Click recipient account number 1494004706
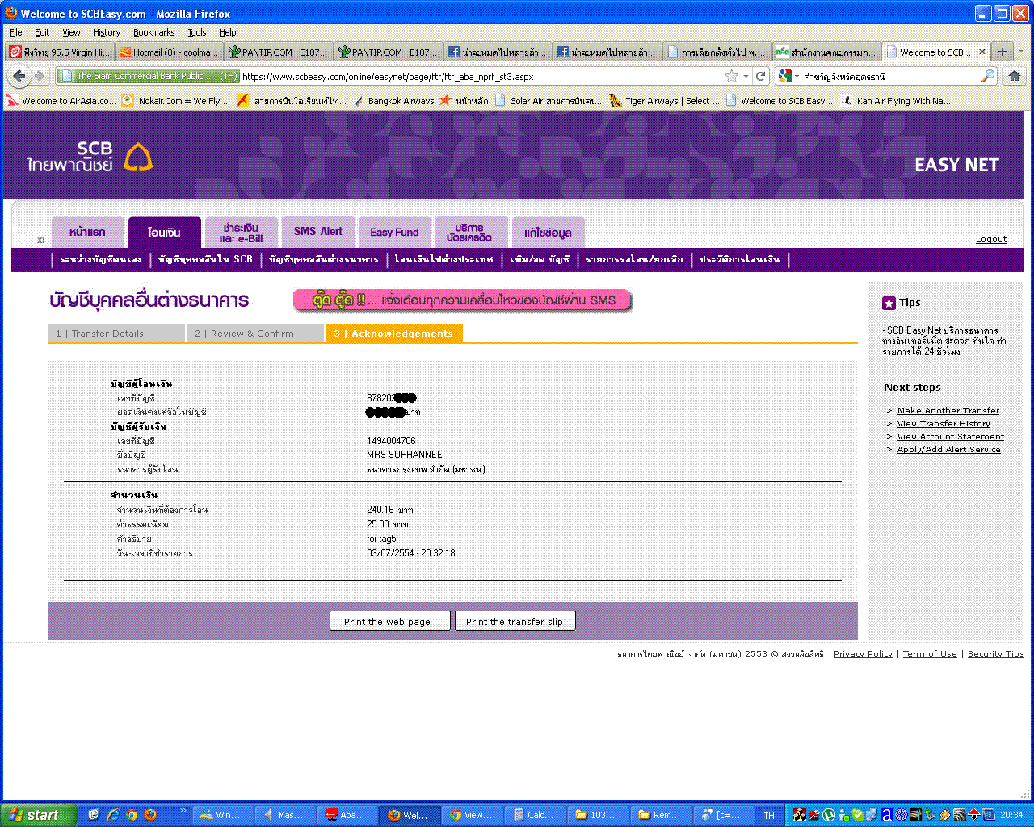 (x=391, y=441)
